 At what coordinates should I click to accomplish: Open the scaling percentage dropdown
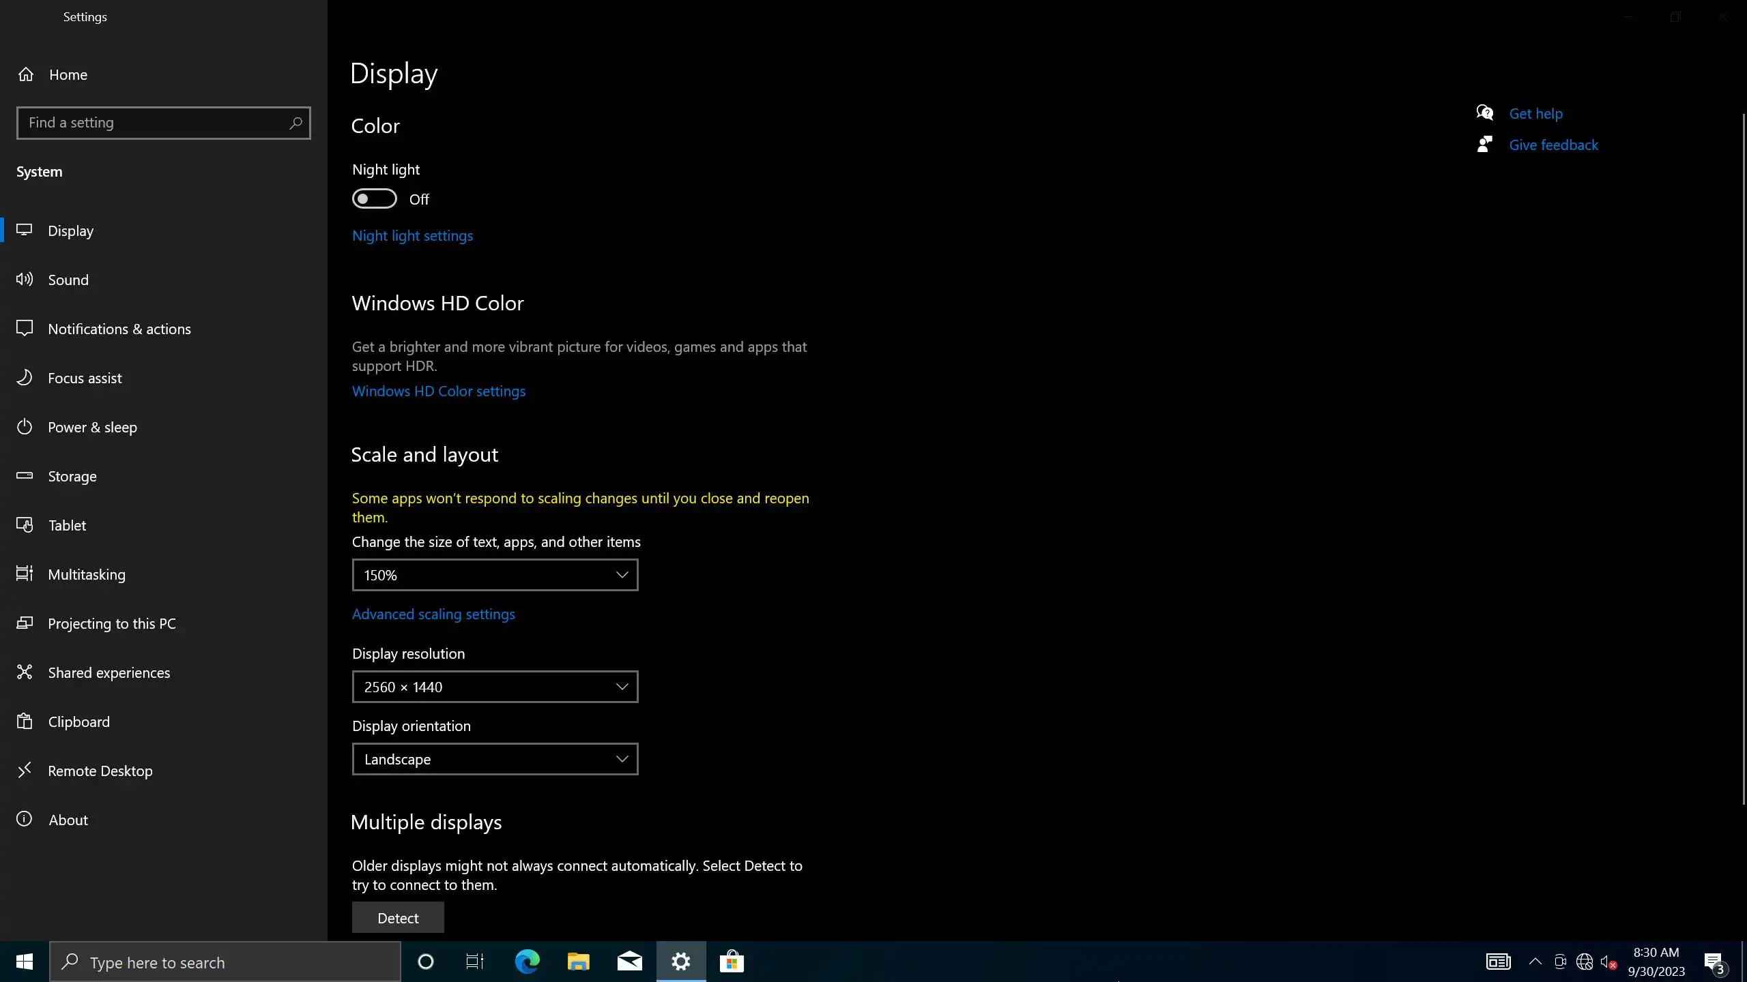(495, 575)
